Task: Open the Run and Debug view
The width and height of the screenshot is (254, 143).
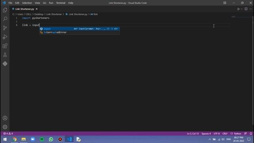Action: (5, 37)
